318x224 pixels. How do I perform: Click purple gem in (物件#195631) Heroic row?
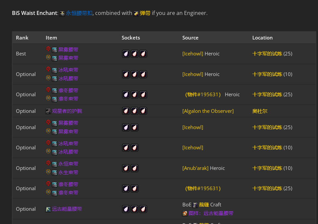pos(126,95)
